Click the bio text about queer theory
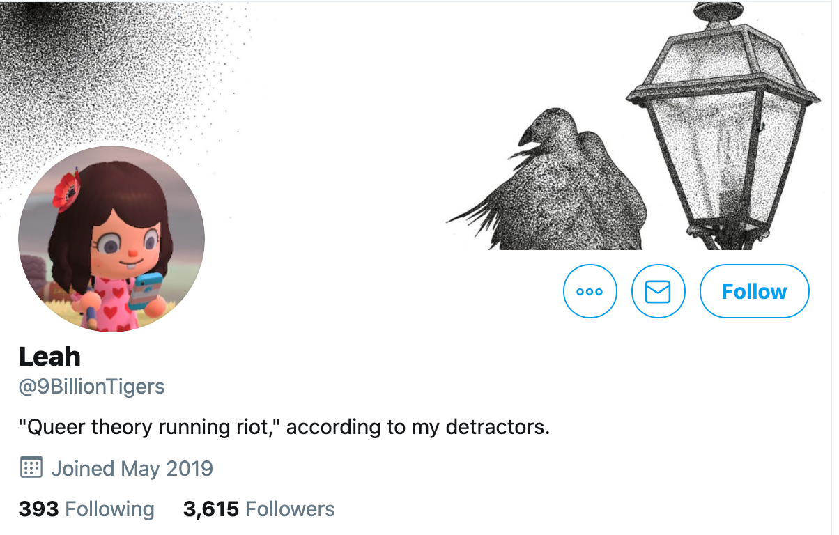The height and width of the screenshot is (535, 839). [x=284, y=427]
